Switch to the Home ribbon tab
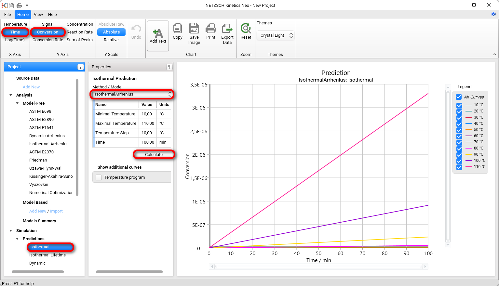 (22, 14)
